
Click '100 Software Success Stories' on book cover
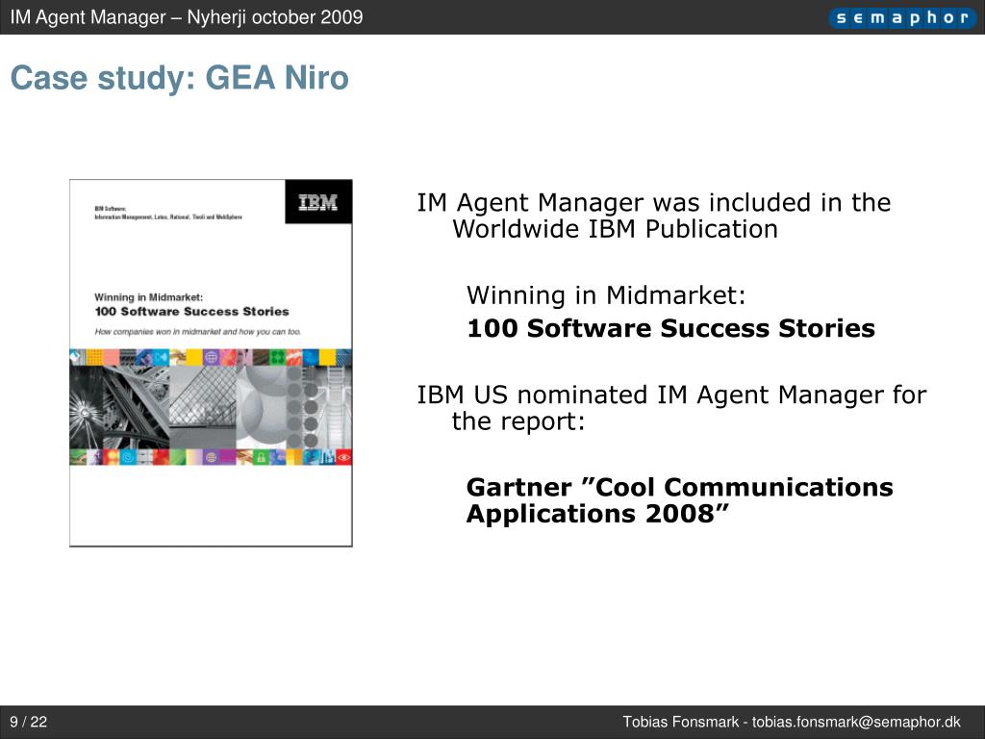pos(191,311)
